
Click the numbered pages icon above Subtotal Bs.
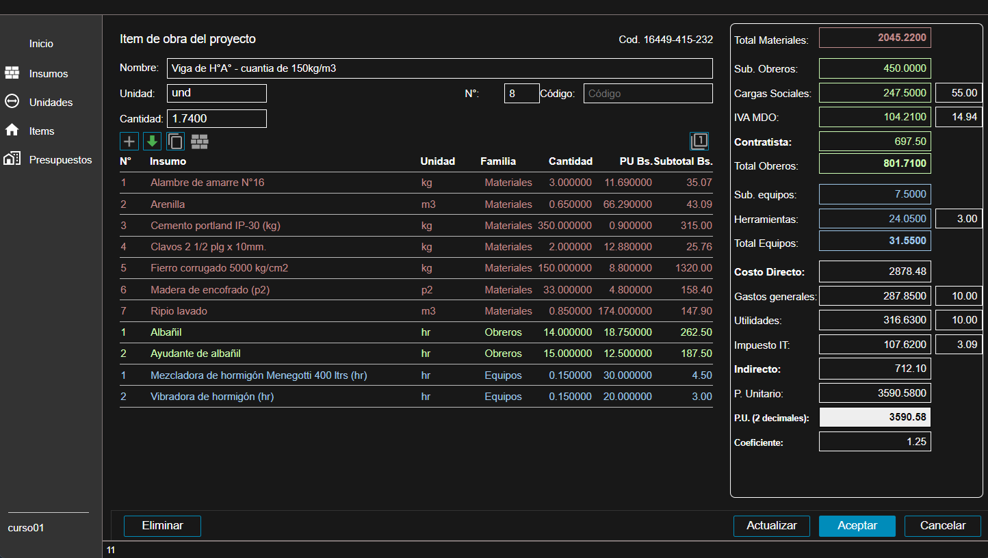pos(699,141)
